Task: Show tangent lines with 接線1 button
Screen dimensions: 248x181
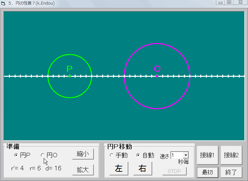Action: click(x=207, y=155)
